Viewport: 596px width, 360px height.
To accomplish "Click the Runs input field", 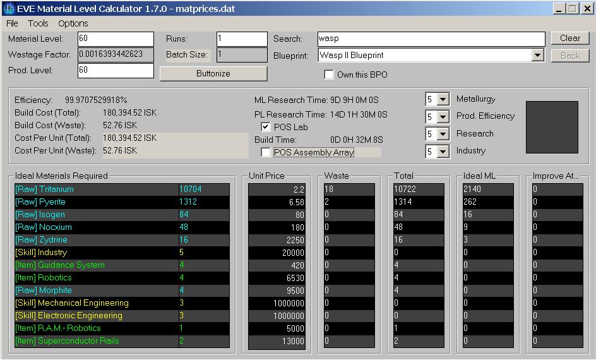I will [x=242, y=39].
